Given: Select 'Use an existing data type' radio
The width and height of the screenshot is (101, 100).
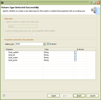Looking at the screenshot, I should coord(6,31).
